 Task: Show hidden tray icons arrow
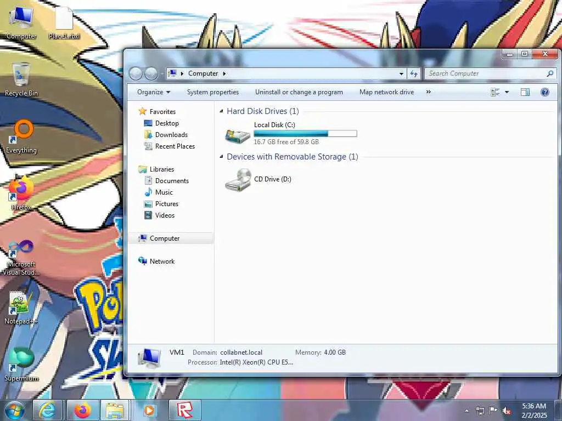[467, 411]
